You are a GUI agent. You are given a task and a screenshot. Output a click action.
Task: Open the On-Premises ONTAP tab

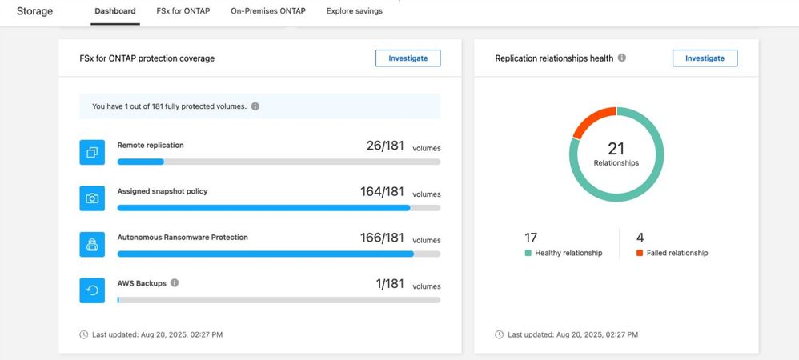[270, 11]
